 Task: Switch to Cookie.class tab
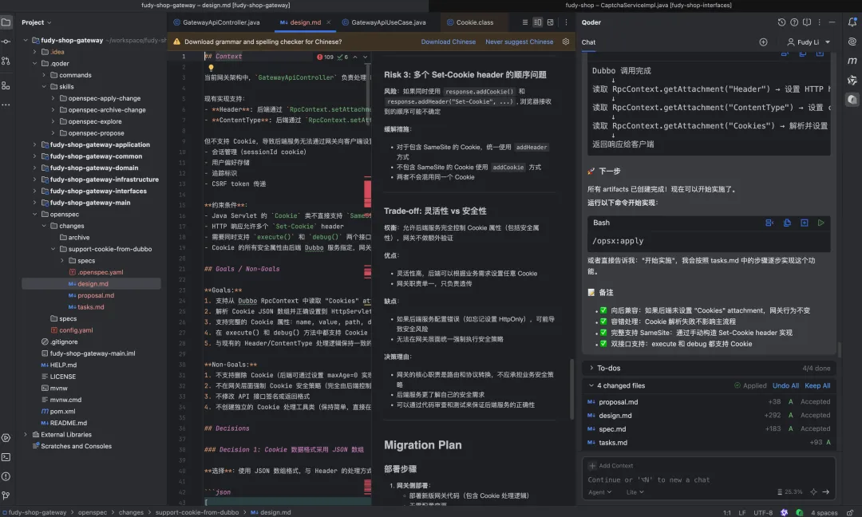click(470, 22)
